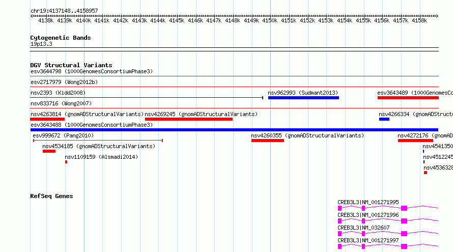Click the red bar under esv3643489
453x252 pixels.
(x=408, y=98)
